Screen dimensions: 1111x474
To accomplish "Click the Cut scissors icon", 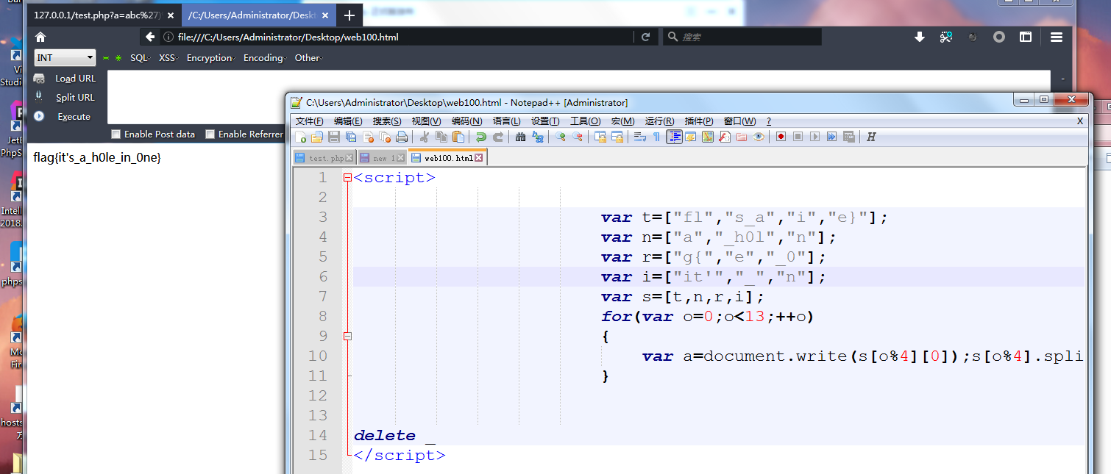I will tap(425, 137).
